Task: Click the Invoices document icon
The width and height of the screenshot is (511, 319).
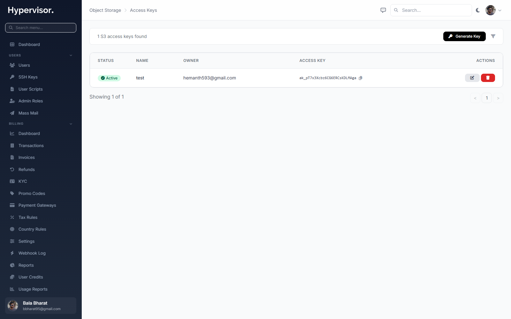Action: pos(12,157)
